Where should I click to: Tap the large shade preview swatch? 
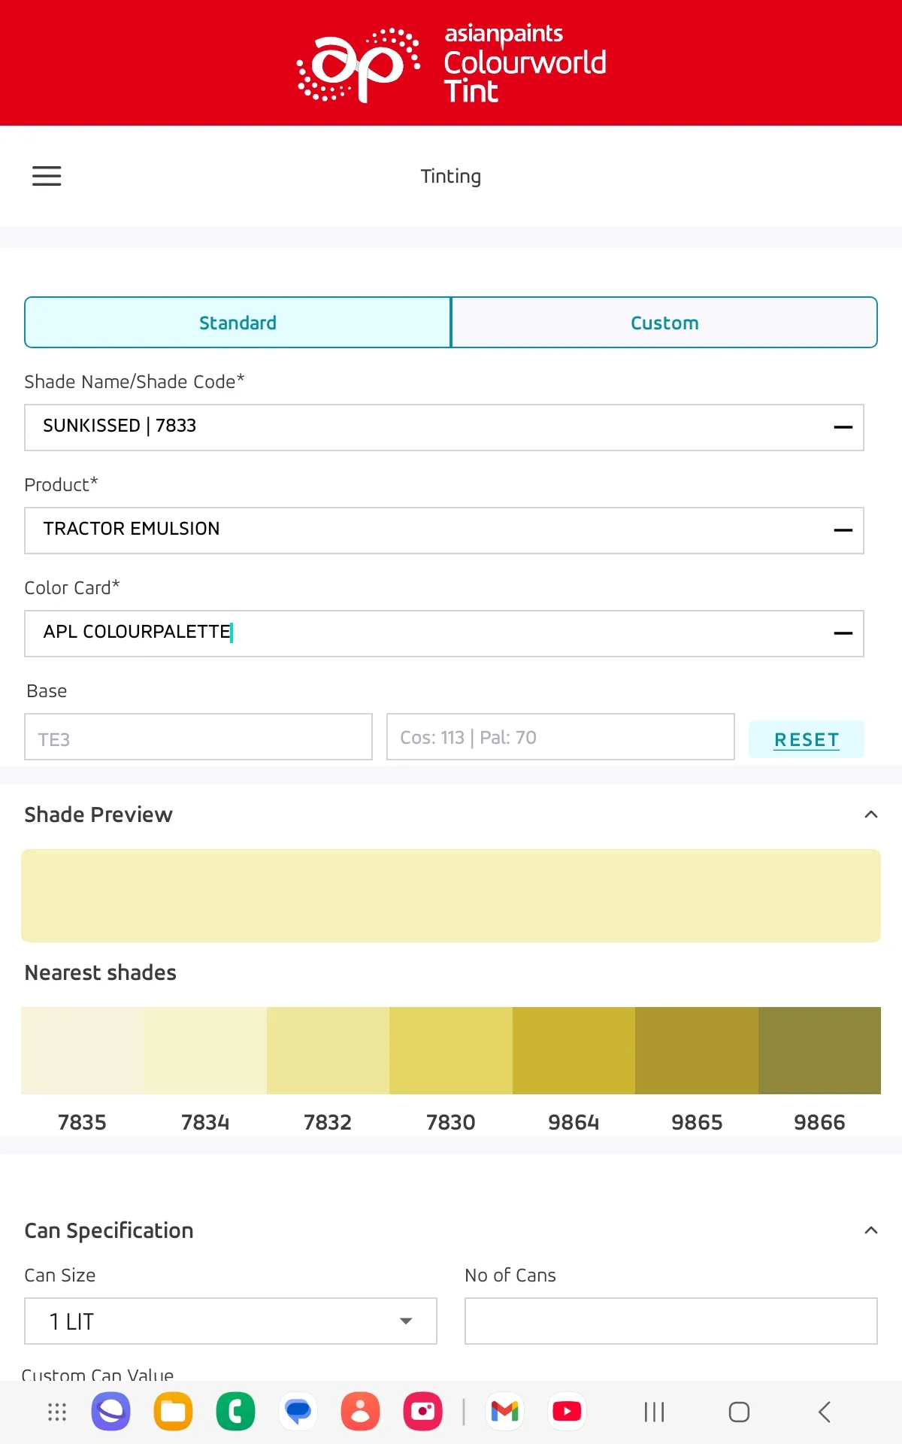pyautogui.click(x=451, y=896)
